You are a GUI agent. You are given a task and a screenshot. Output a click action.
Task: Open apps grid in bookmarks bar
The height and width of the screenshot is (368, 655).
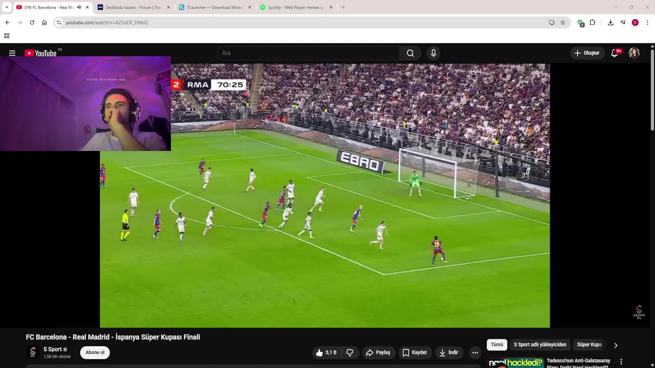point(7,36)
